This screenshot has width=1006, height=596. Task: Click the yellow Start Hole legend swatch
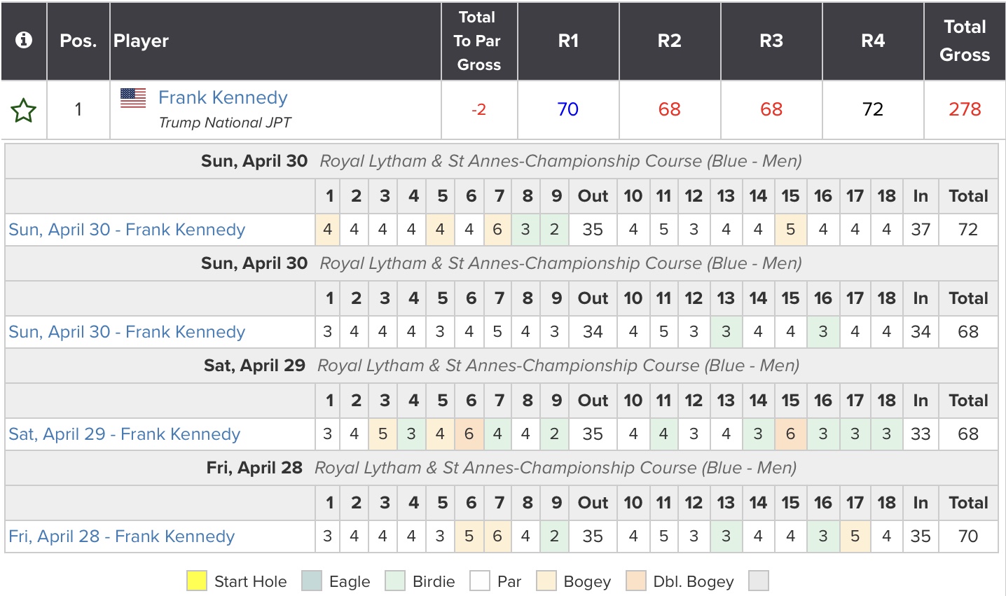point(197,581)
